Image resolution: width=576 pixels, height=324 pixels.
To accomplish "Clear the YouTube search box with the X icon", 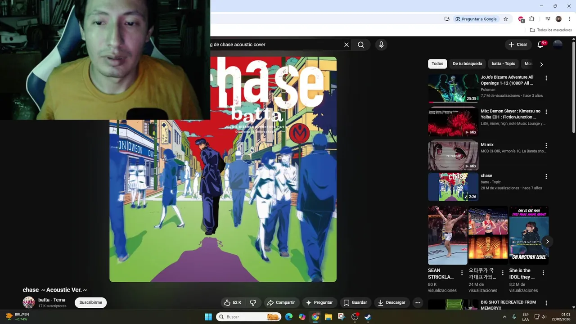I will (x=346, y=45).
